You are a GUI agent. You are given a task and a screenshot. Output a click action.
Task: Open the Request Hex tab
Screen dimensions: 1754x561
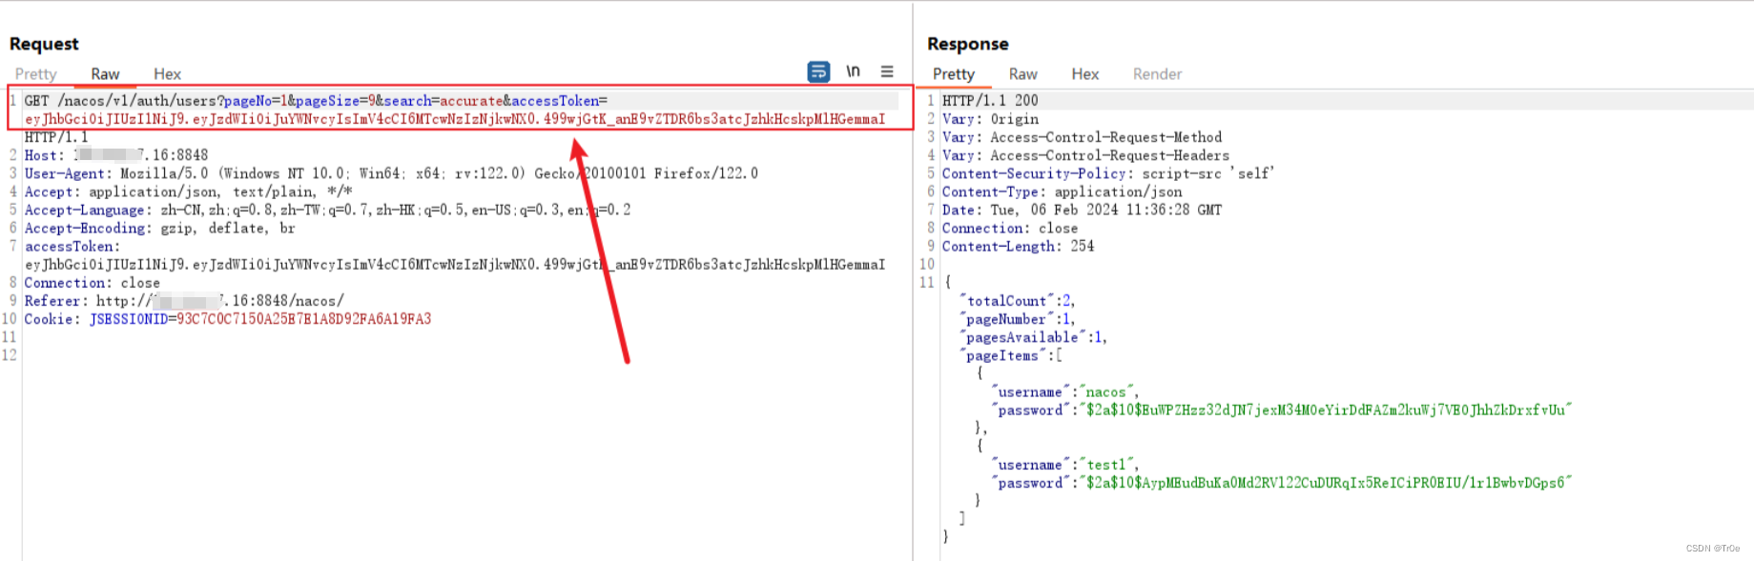coord(167,74)
